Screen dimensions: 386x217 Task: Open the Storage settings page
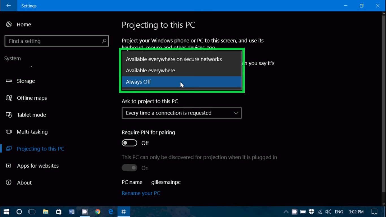[26, 81]
